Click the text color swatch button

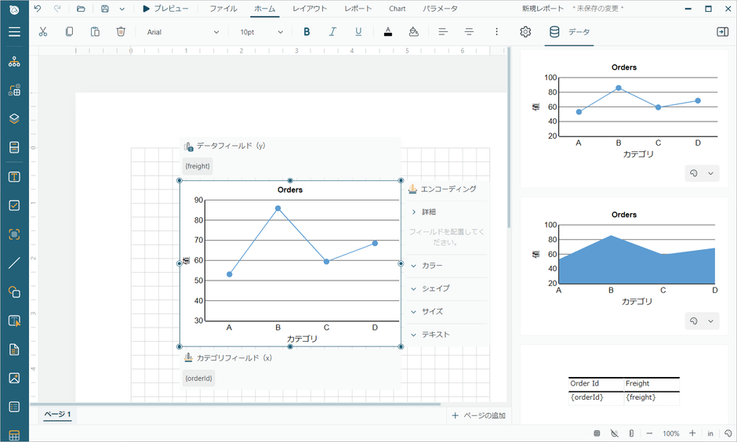coord(387,32)
